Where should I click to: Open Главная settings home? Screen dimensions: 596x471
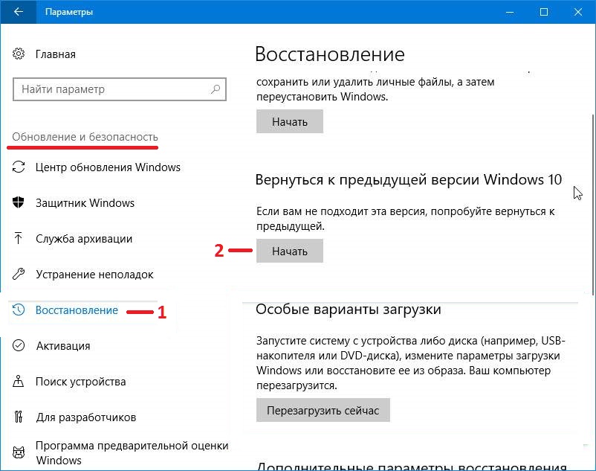click(x=56, y=54)
